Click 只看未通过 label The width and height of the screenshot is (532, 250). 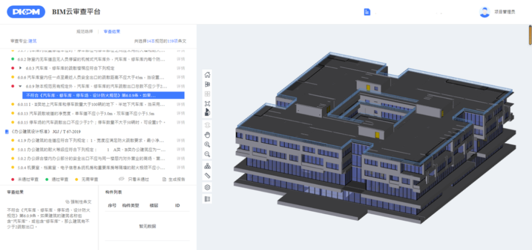tap(138, 179)
